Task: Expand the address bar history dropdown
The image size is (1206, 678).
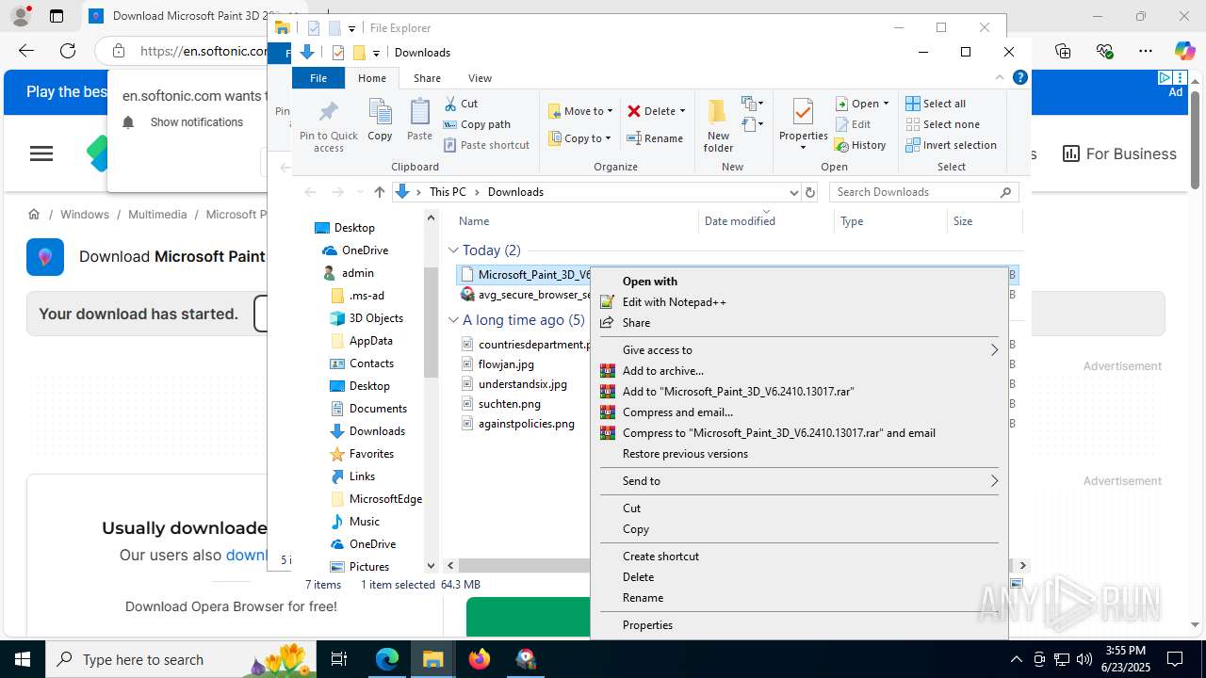Action: point(793,192)
